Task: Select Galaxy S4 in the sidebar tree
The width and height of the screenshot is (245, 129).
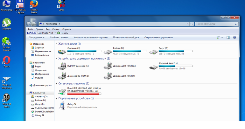Action: pyautogui.click(x=38, y=115)
